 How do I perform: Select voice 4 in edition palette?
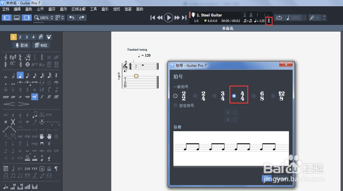coord(33,37)
